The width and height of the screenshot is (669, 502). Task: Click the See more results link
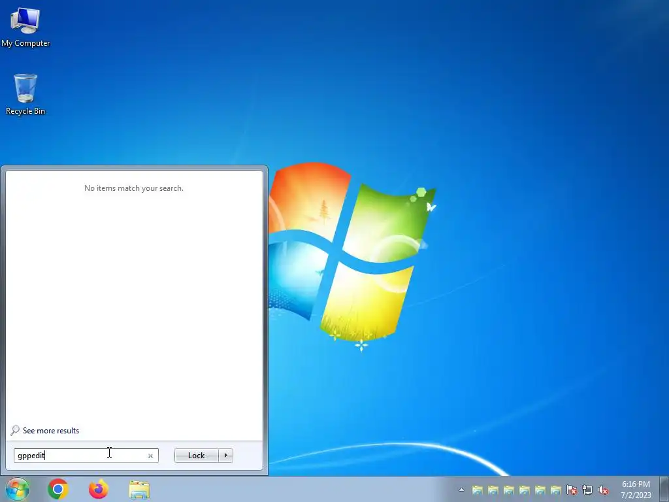click(51, 431)
